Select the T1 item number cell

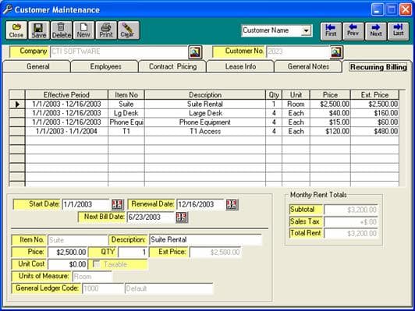[126, 131]
